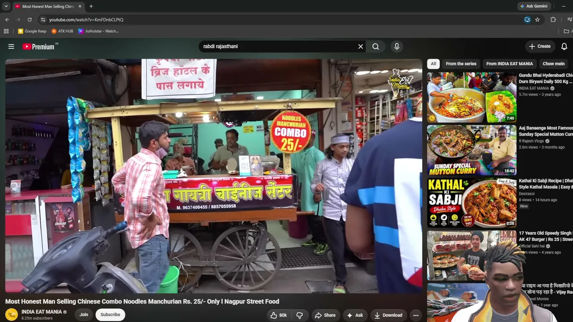Subscribe to INDIA EAT MANIA

pyautogui.click(x=110, y=315)
